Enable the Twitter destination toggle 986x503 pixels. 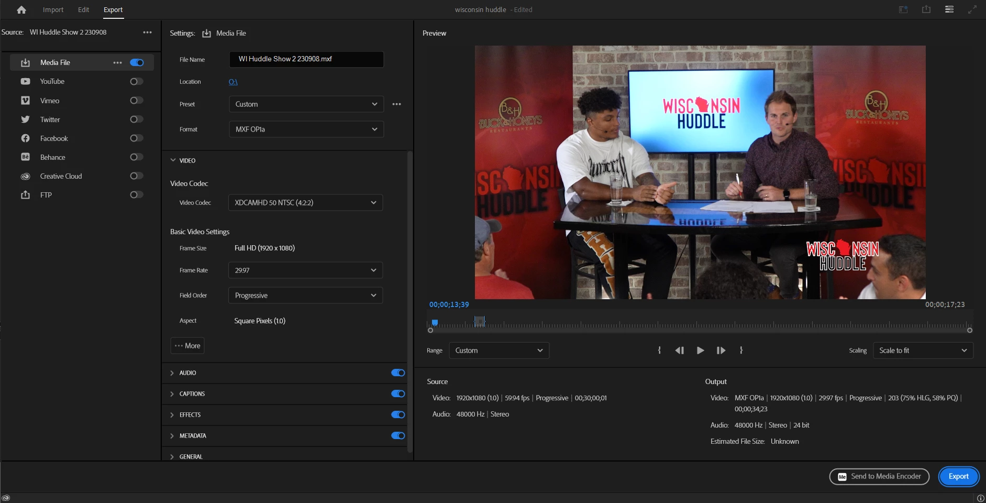[137, 119]
